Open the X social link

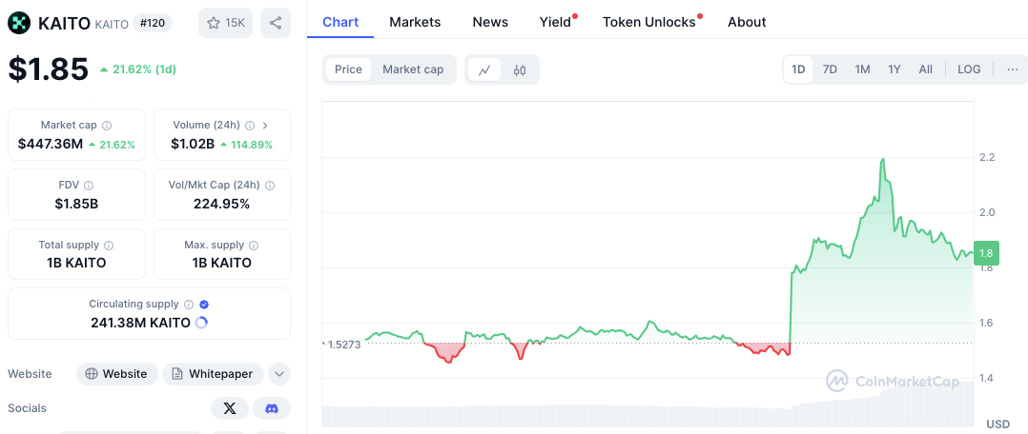point(230,408)
